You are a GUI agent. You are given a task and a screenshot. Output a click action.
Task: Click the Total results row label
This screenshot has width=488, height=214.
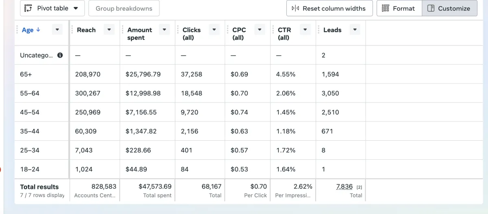click(x=39, y=187)
